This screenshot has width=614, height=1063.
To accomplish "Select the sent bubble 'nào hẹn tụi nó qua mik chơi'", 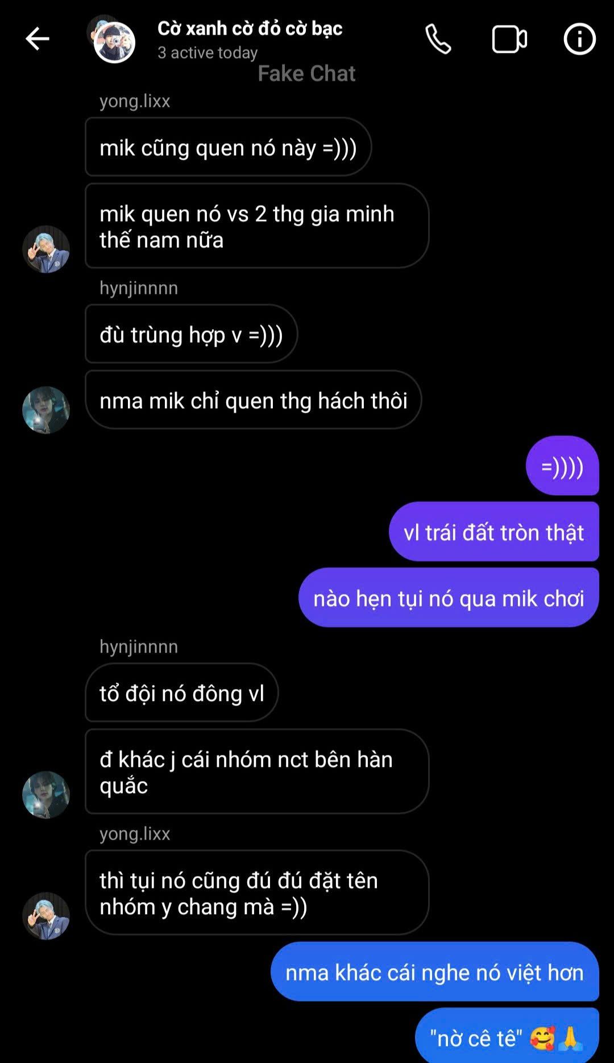I will (449, 598).
